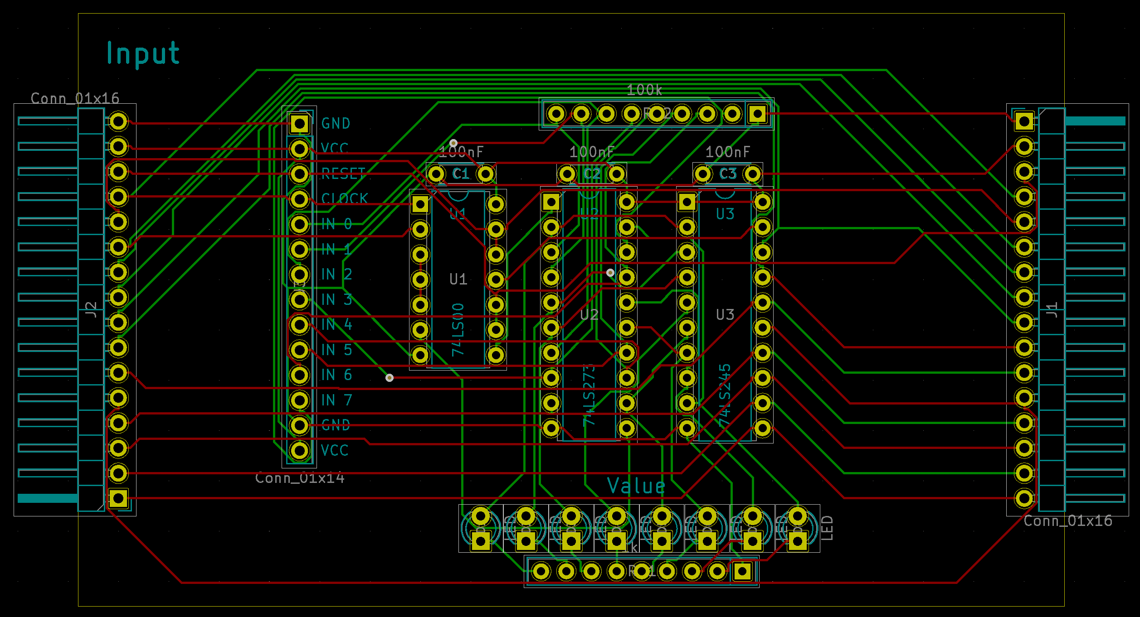
Task: Select the 'C3' capacitor reference
Action: coord(728,174)
